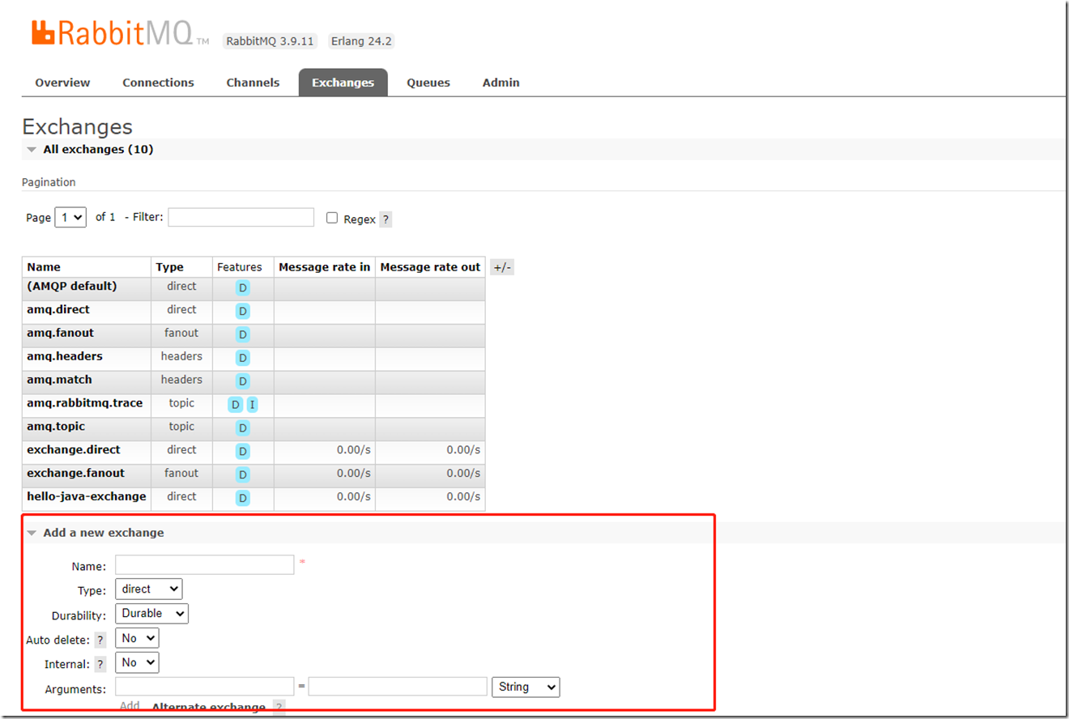Click the D badge for hello-java-exchange
The width and height of the screenshot is (1069, 719).
point(243,498)
